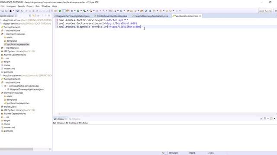Image resolution: width=277 pixels, height=155 pixels.
Task: Open the Forward history dropdown arrow
Action: coord(180,11)
